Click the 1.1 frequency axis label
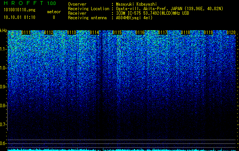The width and height of the screenshot is (239, 151). 3,49
